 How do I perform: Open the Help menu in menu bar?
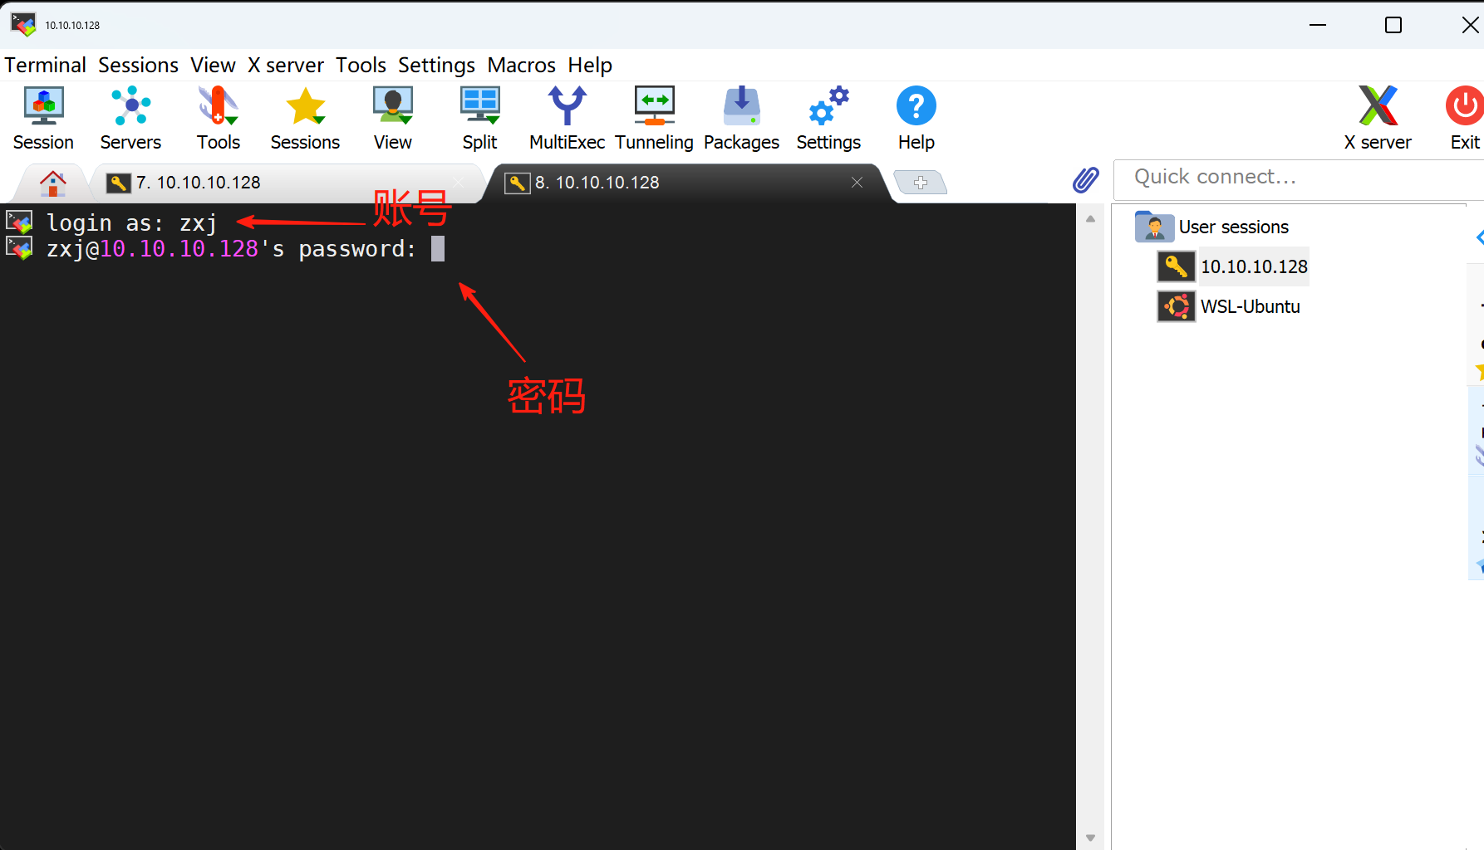590,65
